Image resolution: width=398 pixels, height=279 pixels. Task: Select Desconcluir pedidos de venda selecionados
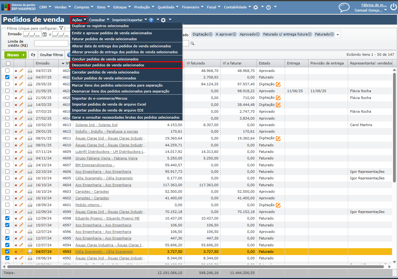[108, 65]
